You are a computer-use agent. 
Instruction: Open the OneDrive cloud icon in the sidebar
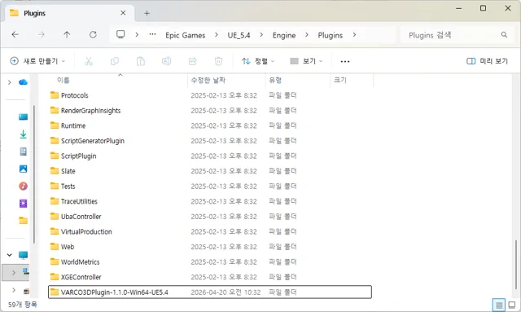pyautogui.click(x=23, y=82)
